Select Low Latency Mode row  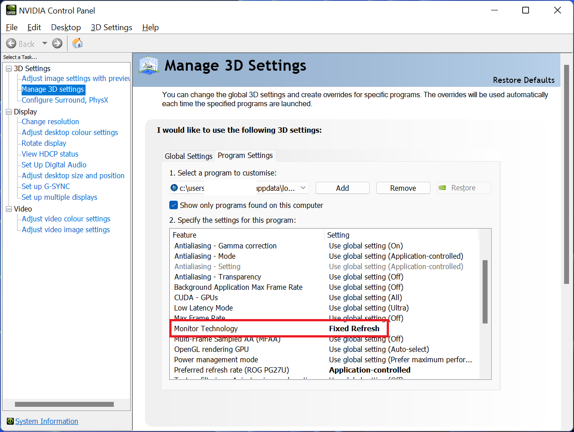(324, 308)
